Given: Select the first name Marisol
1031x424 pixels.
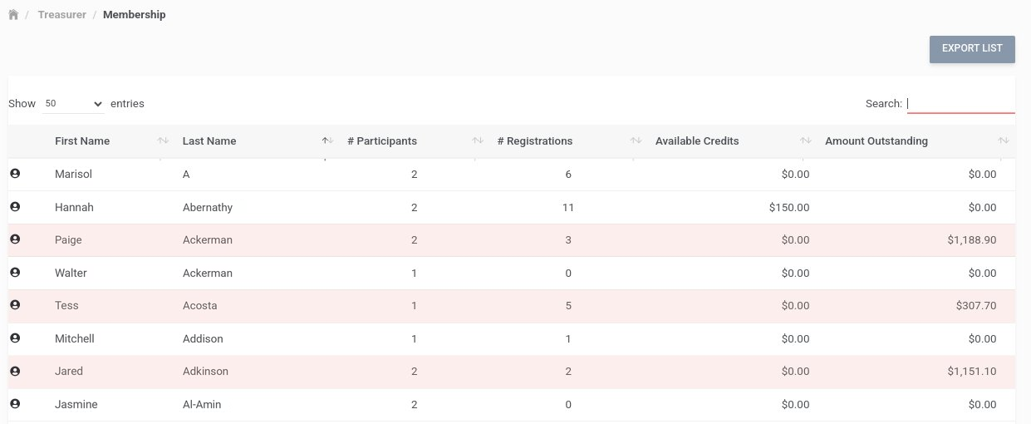Looking at the screenshot, I should click(x=74, y=175).
